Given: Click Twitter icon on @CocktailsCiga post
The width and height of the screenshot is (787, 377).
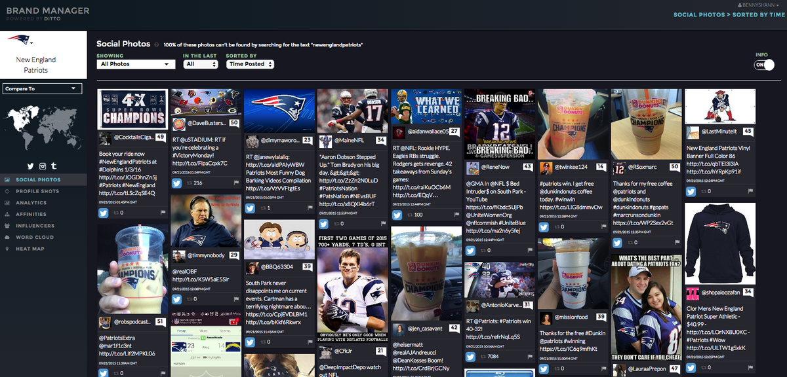Looking at the screenshot, I should 103,213.
